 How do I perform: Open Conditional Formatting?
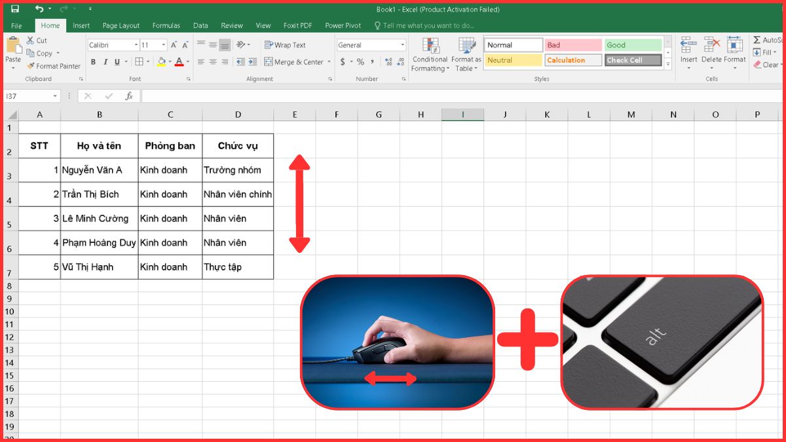point(430,54)
